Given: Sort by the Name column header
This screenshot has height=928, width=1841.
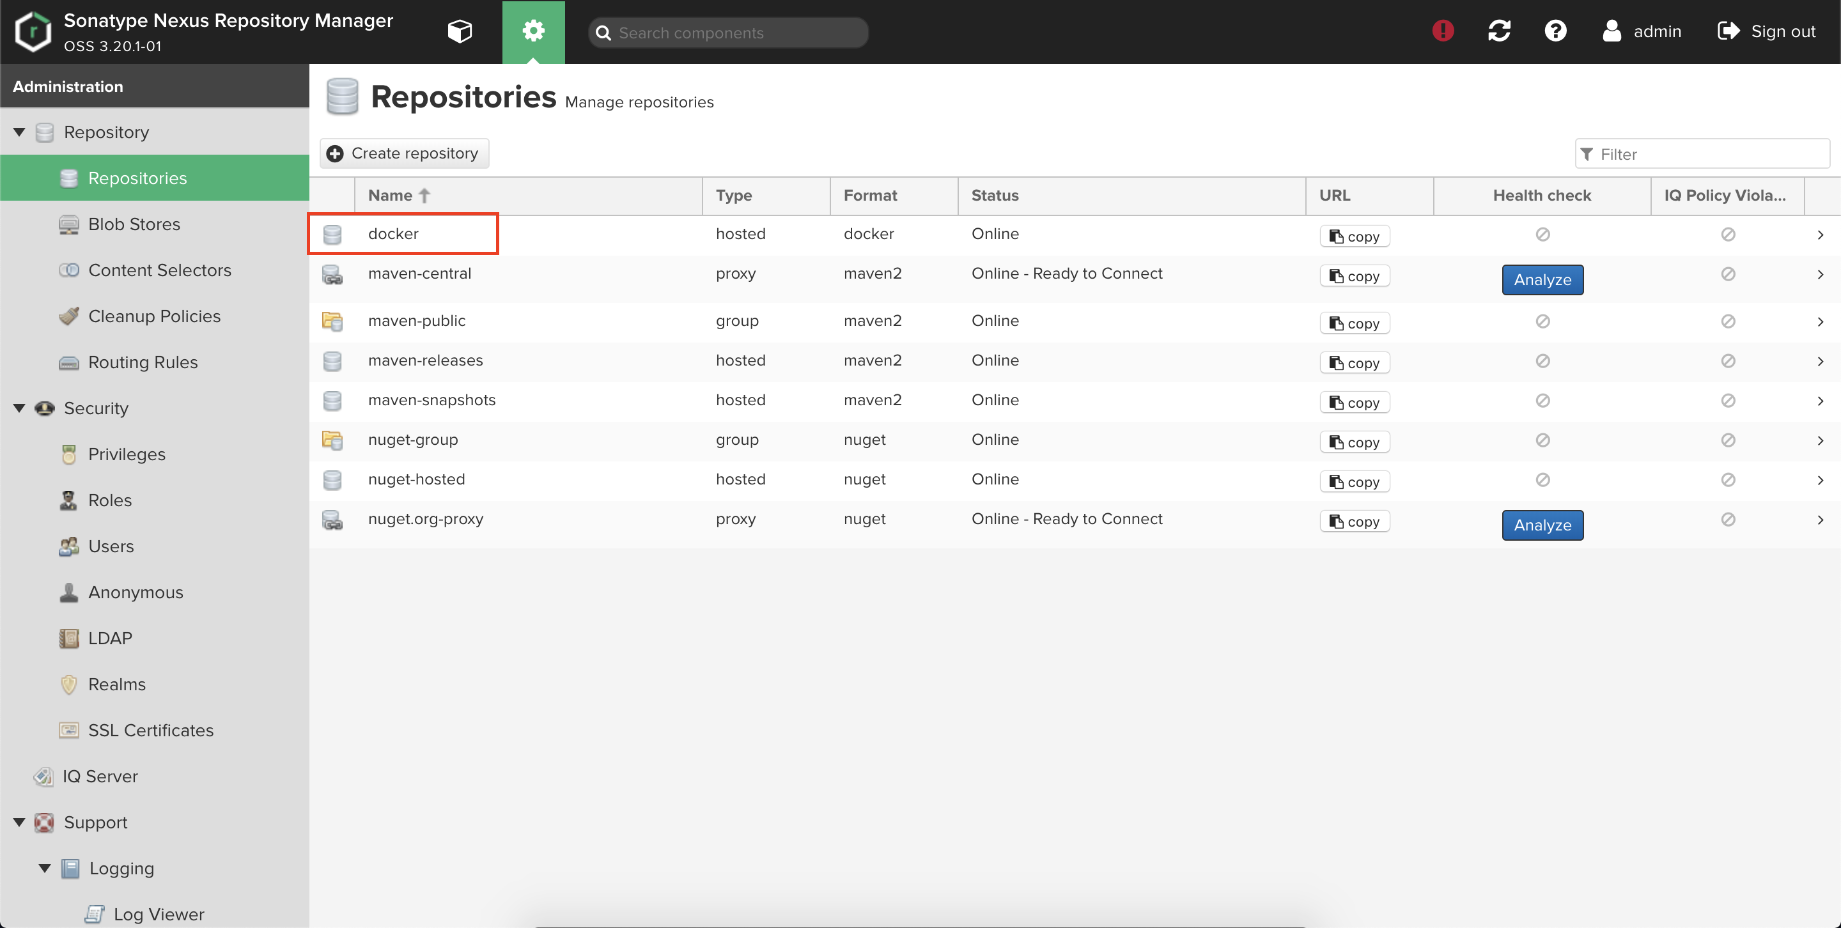Looking at the screenshot, I should (390, 196).
